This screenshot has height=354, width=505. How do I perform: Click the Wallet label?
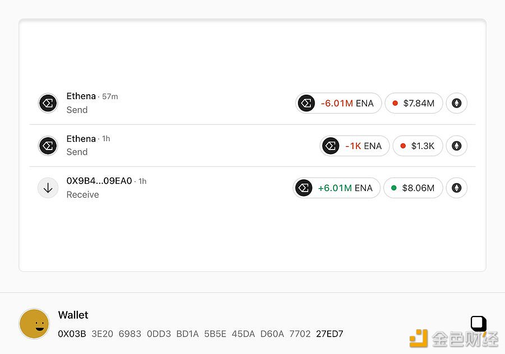click(x=73, y=315)
